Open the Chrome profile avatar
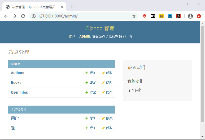 tap(190, 16)
